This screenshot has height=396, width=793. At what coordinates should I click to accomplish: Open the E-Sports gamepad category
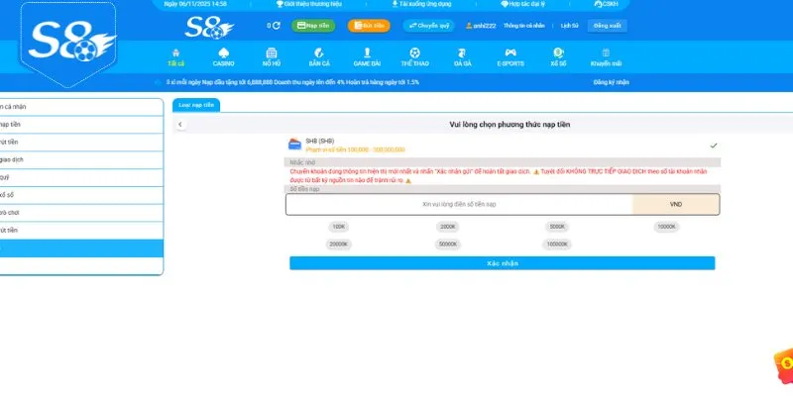tap(510, 51)
